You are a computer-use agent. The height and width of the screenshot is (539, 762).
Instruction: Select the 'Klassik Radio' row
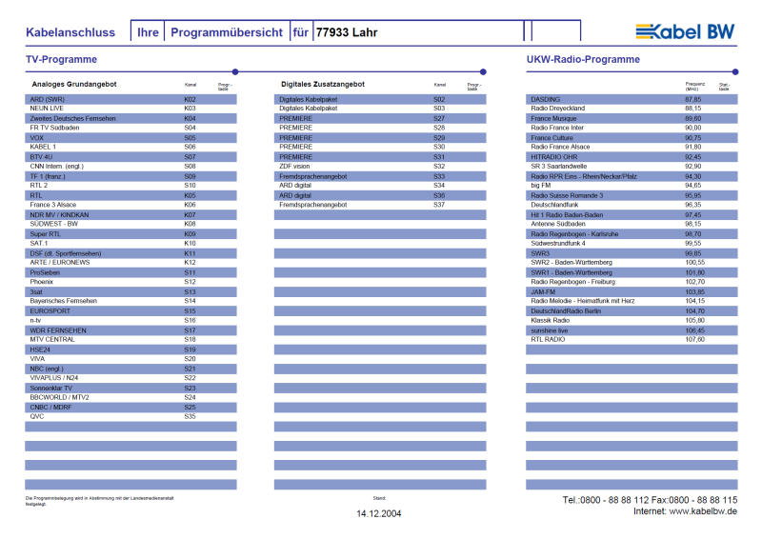pos(632,320)
